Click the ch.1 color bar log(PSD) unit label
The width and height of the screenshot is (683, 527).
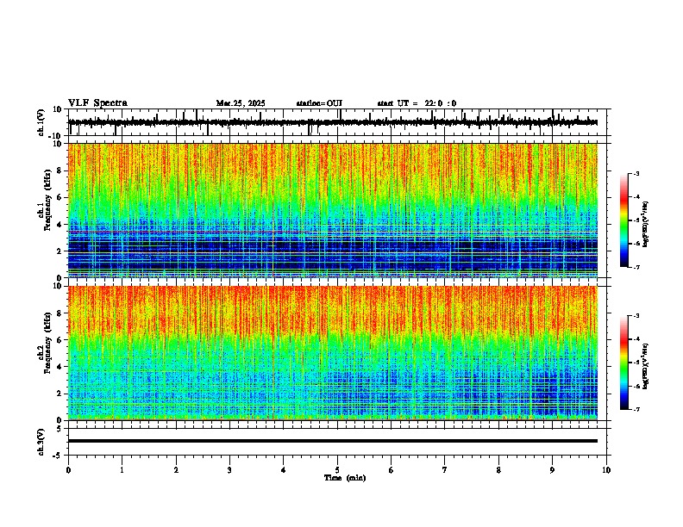[x=646, y=224]
